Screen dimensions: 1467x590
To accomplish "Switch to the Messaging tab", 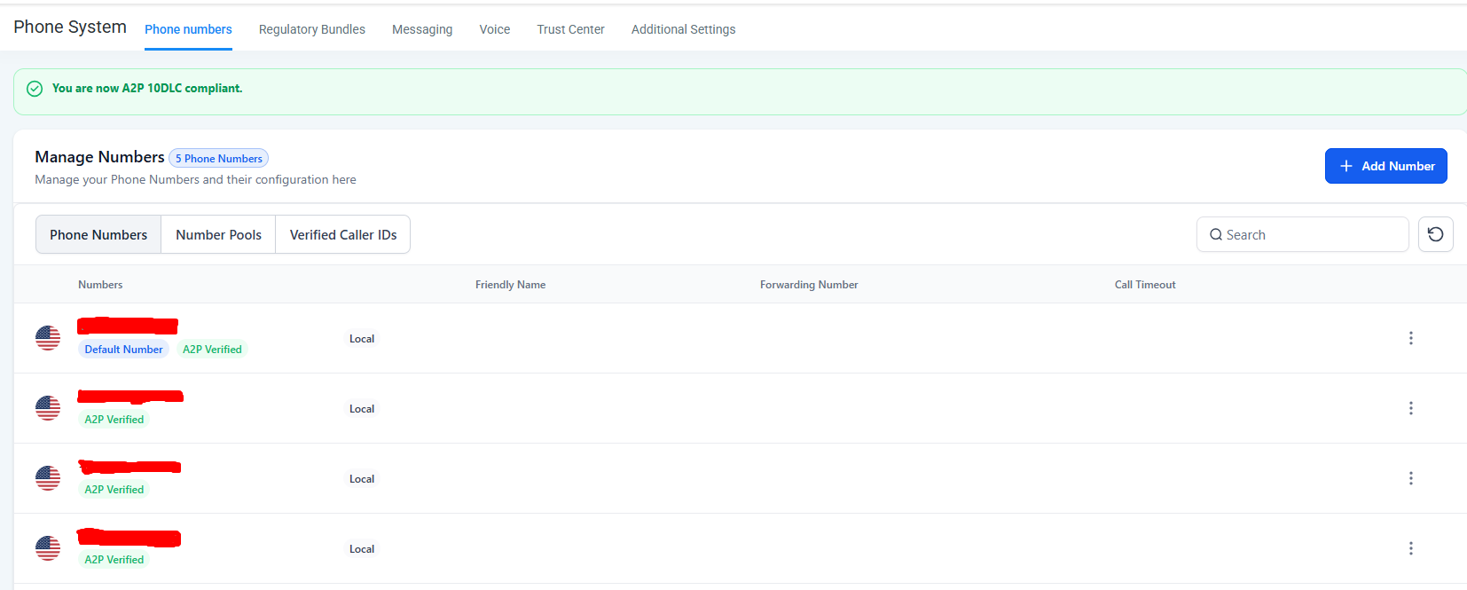I will coord(422,29).
